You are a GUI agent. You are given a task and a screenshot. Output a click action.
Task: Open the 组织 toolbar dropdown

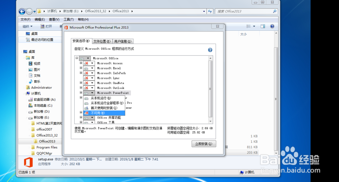coord(27,26)
